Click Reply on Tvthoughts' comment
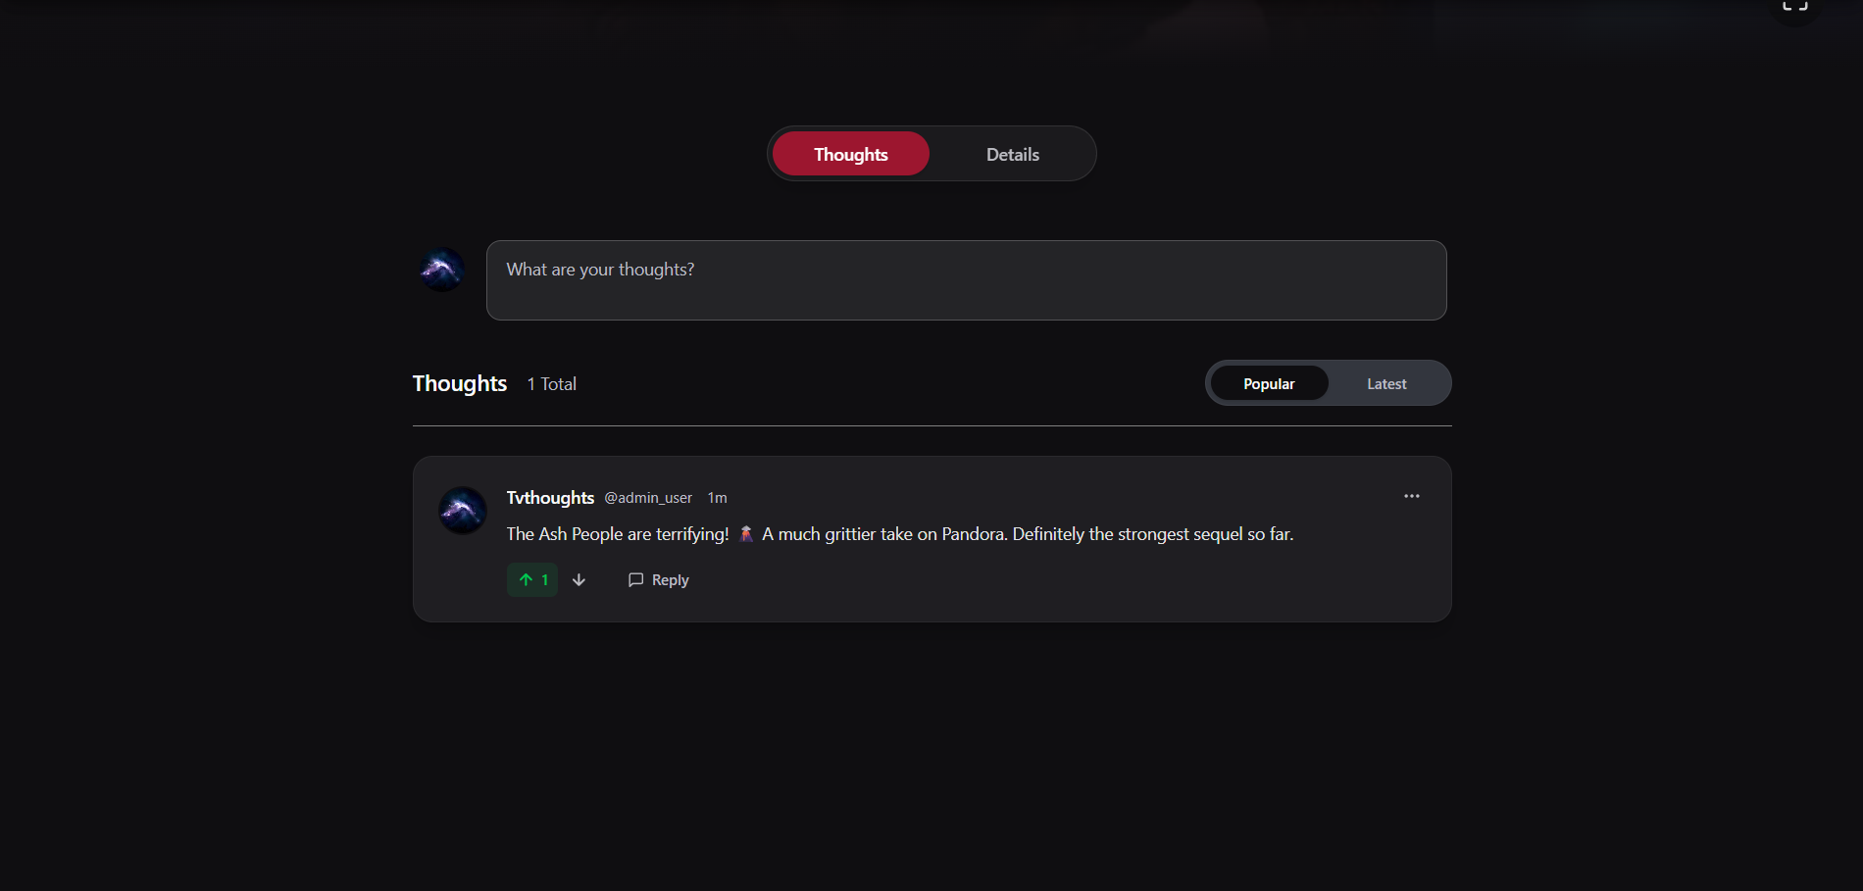1863x891 pixels. coord(669,579)
